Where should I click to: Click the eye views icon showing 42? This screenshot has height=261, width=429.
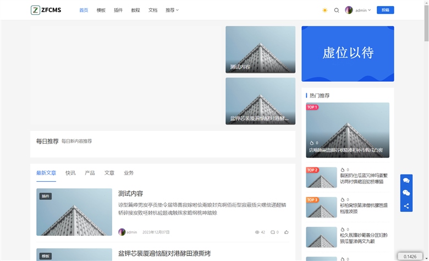coord(257,232)
